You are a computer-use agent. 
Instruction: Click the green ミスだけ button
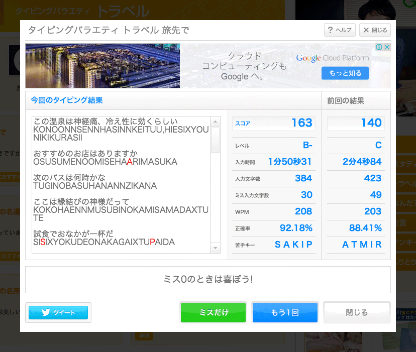coord(214,312)
